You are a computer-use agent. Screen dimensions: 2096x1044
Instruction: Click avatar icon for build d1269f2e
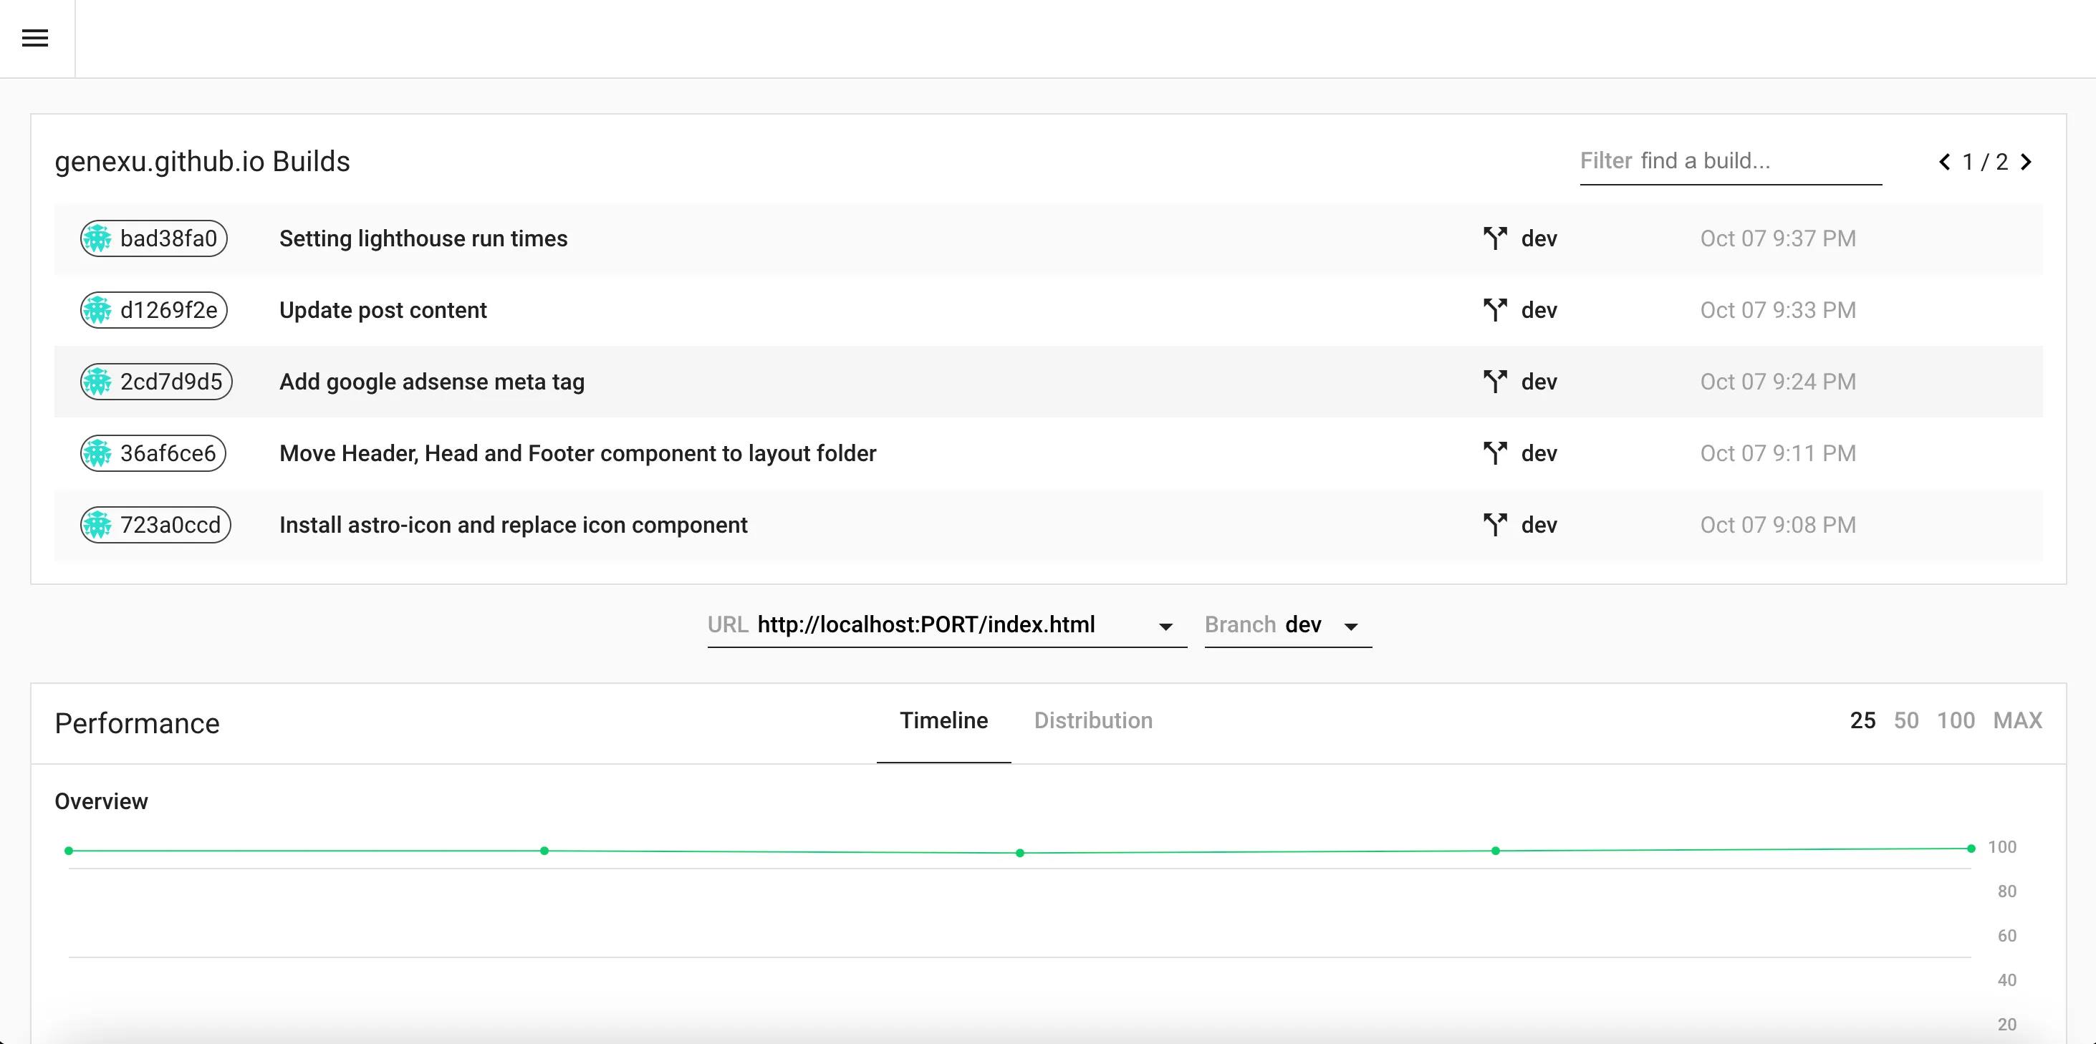(x=97, y=311)
